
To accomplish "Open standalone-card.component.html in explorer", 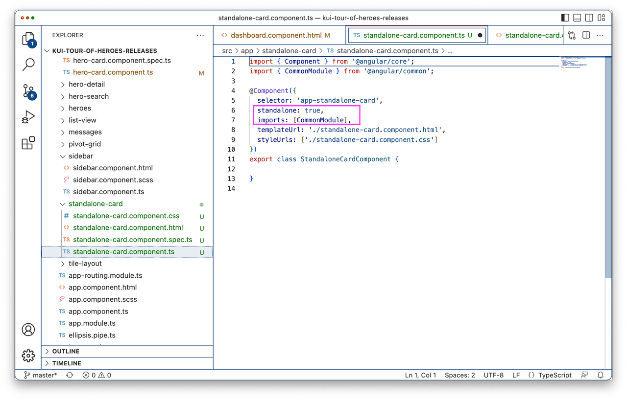I will tap(127, 228).
